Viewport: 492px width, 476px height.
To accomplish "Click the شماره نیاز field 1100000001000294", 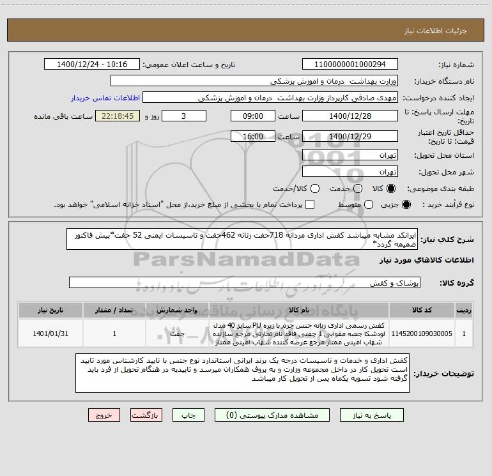I will [350, 65].
